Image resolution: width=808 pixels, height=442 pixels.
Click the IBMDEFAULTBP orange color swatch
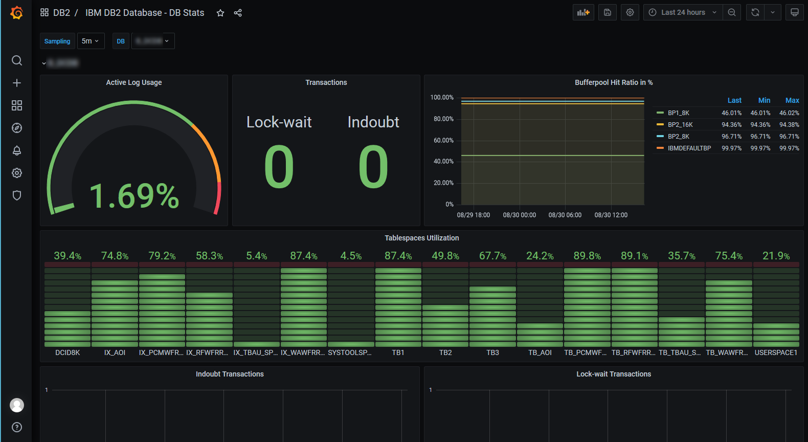pos(660,148)
